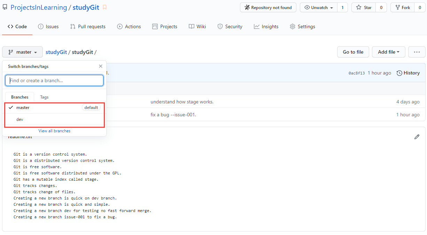Click View all branches link
Viewport: 427px width, 235px height.
pos(54,131)
